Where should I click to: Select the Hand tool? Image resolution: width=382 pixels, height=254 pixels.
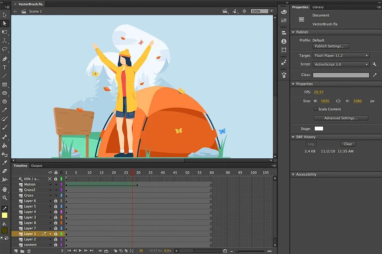[x=5, y=189]
